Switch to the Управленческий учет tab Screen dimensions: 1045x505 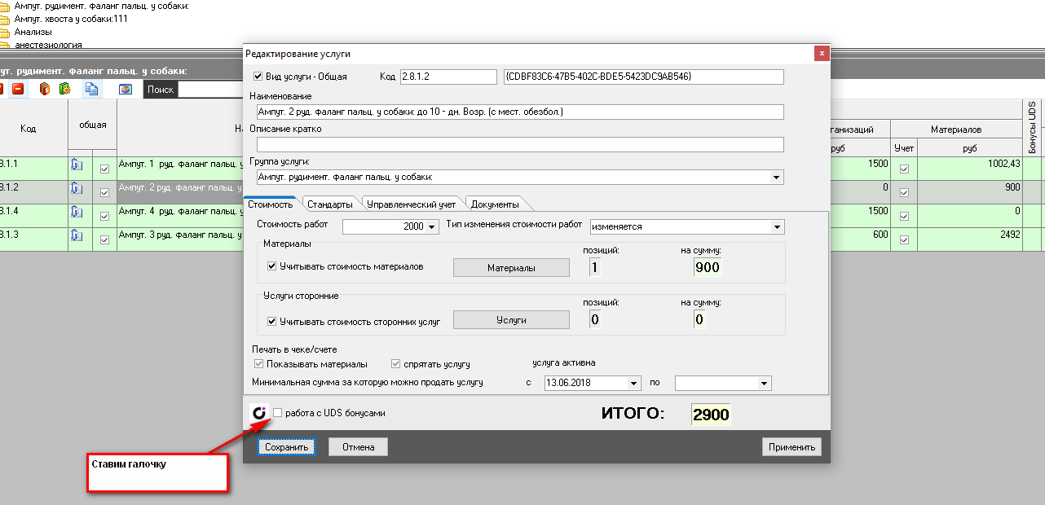[x=411, y=204]
